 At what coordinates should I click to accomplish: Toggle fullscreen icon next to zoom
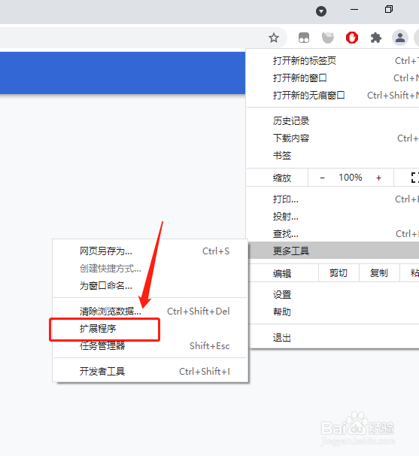[x=414, y=178]
